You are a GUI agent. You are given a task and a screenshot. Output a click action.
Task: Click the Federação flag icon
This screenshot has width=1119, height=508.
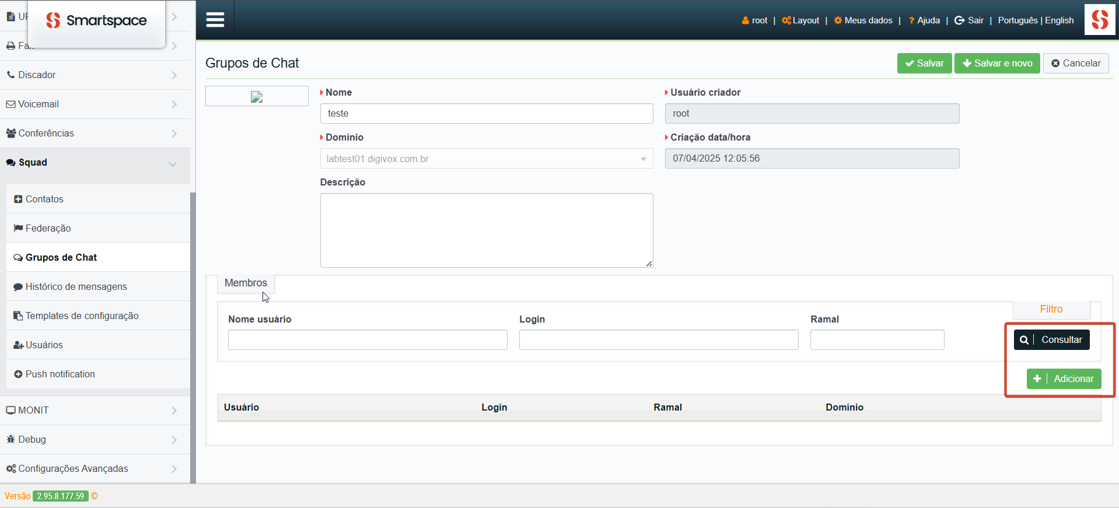pos(18,228)
